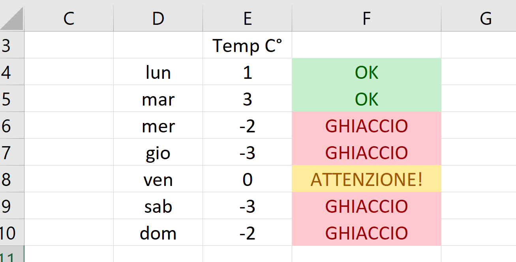This screenshot has width=516, height=262.
Task: Select the column C header
Action: pos(69,18)
